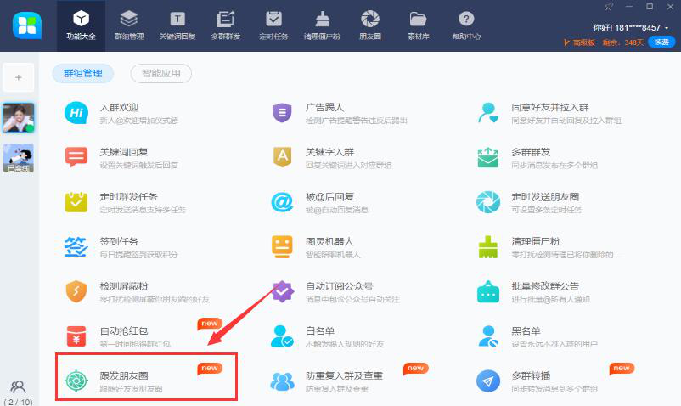Open the 跟发朋友圈 title text
The height and width of the screenshot is (406, 681).
[124, 375]
